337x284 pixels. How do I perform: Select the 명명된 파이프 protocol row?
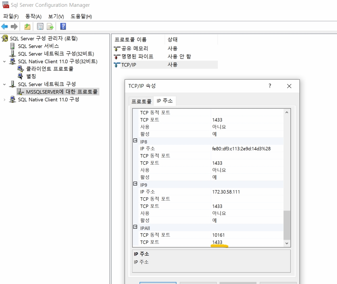tap(165, 57)
